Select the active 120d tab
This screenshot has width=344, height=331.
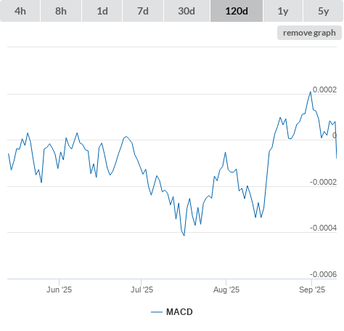pyautogui.click(x=237, y=11)
